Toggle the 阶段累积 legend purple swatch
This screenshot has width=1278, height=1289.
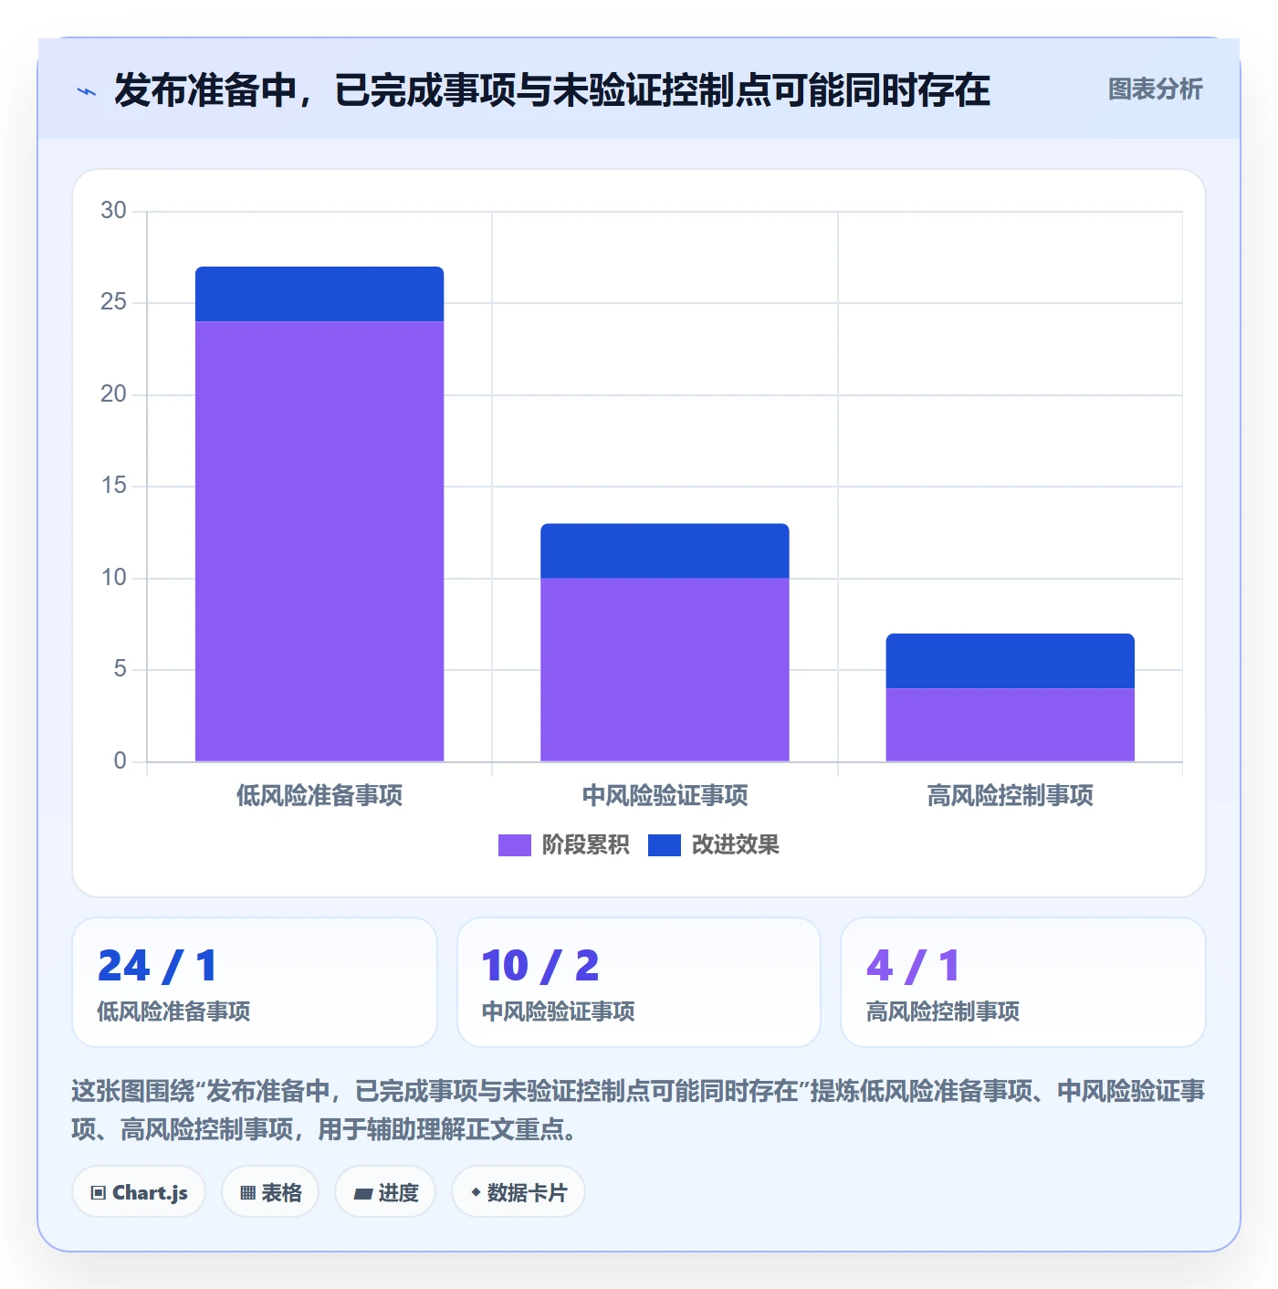click(x=515, y=845)
